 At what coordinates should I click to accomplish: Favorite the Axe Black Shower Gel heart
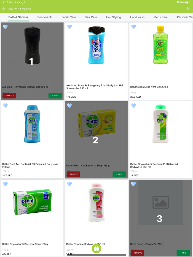pos(5,27)
